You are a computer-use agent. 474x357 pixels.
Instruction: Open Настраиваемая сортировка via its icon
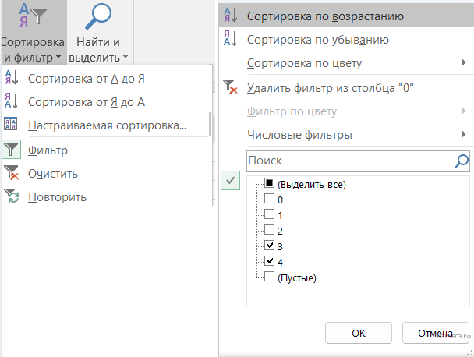click(x=12, y=125)
